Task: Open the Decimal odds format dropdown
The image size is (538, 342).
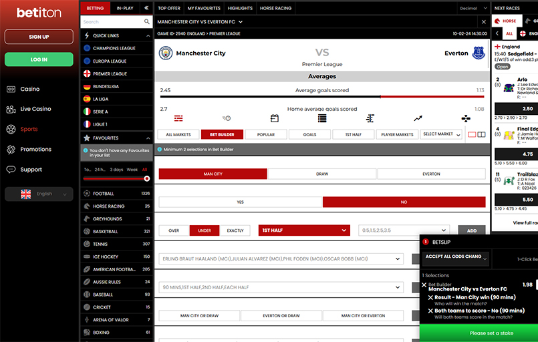Action: coord(473,8)
